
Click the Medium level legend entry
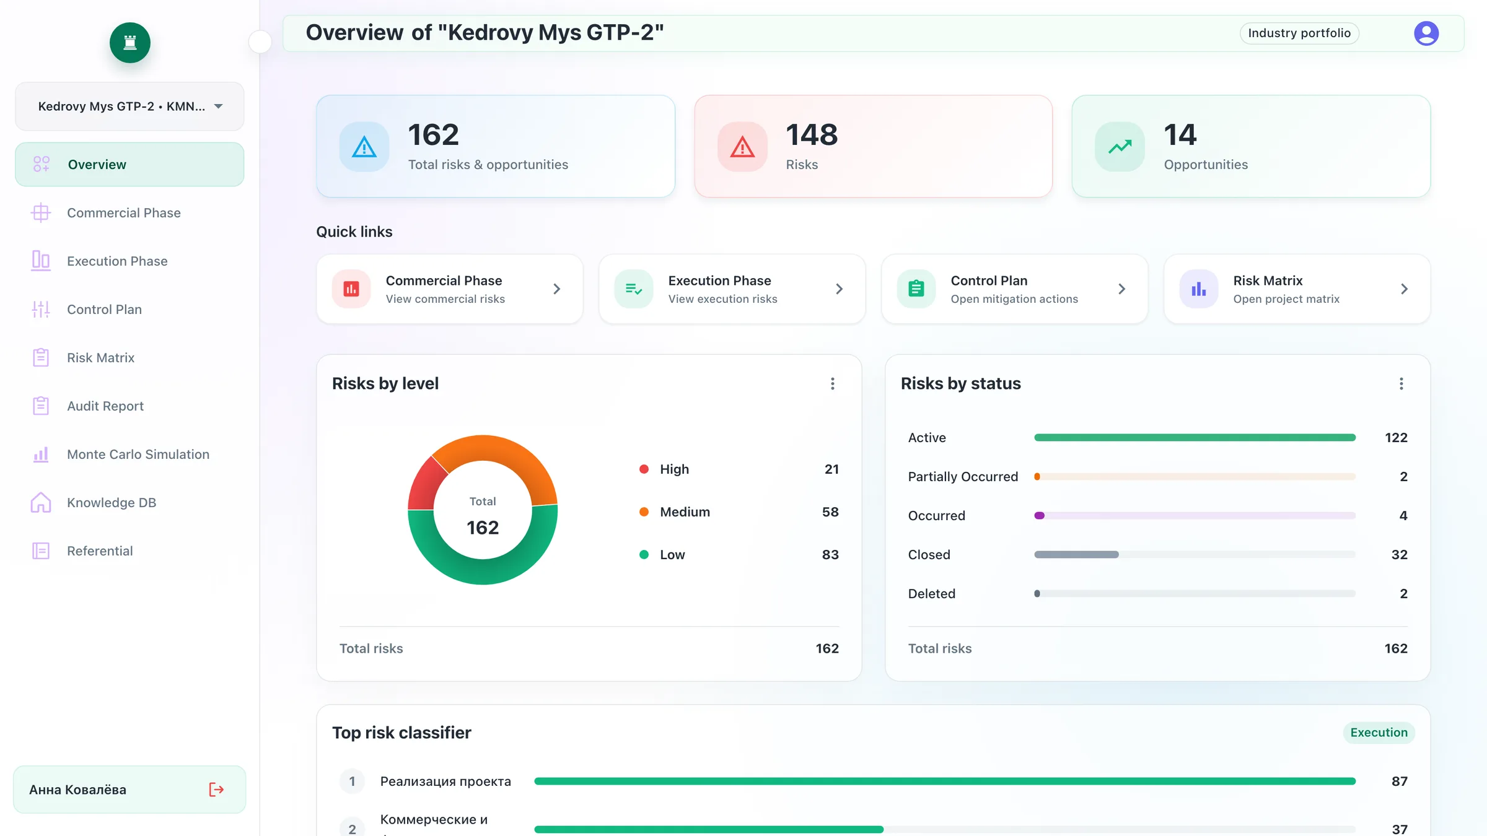(x=739, y=512)
